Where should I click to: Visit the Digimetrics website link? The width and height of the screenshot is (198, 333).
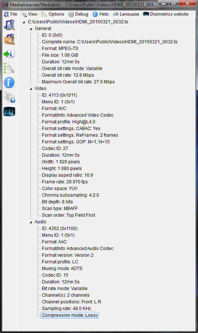click(166, 14)
